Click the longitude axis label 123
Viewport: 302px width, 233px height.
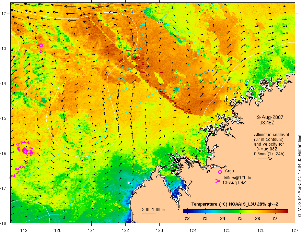click(159, 230)
